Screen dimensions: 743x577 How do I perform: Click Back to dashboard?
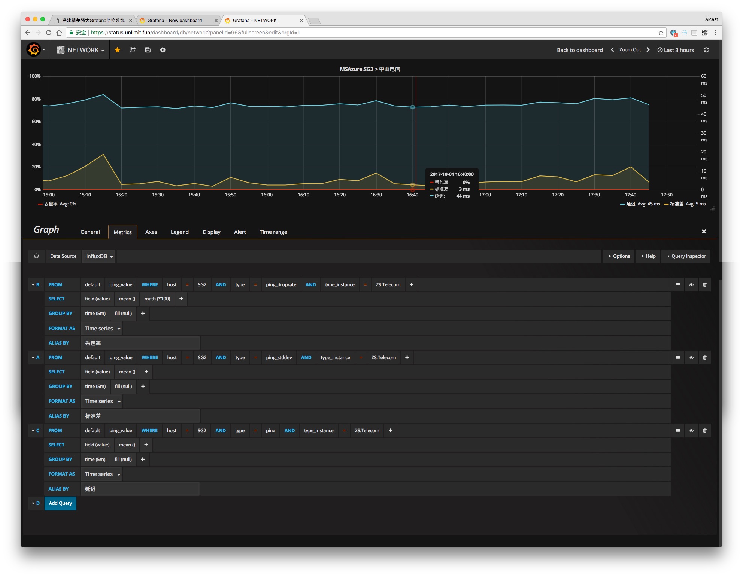tap(580, 50)
